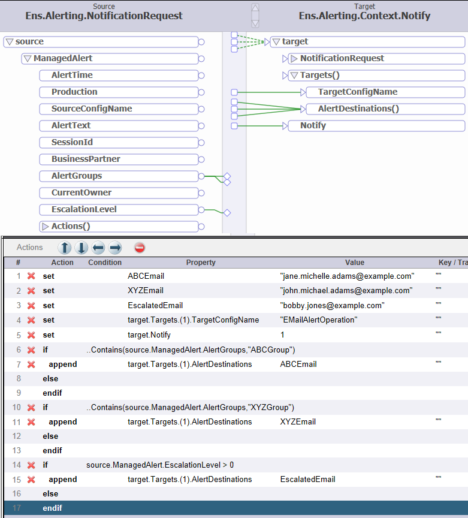Click the red remove all actions button

(140, 248)
